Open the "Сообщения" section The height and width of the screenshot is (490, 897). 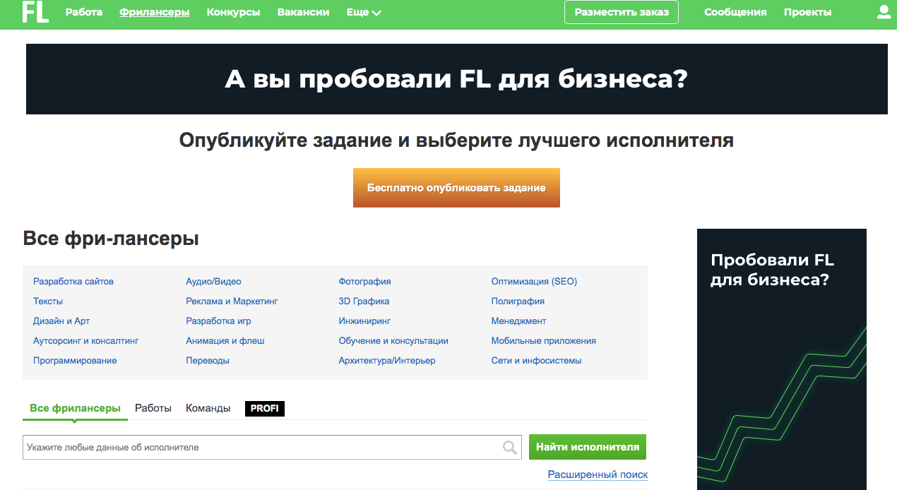pos(735,12)
